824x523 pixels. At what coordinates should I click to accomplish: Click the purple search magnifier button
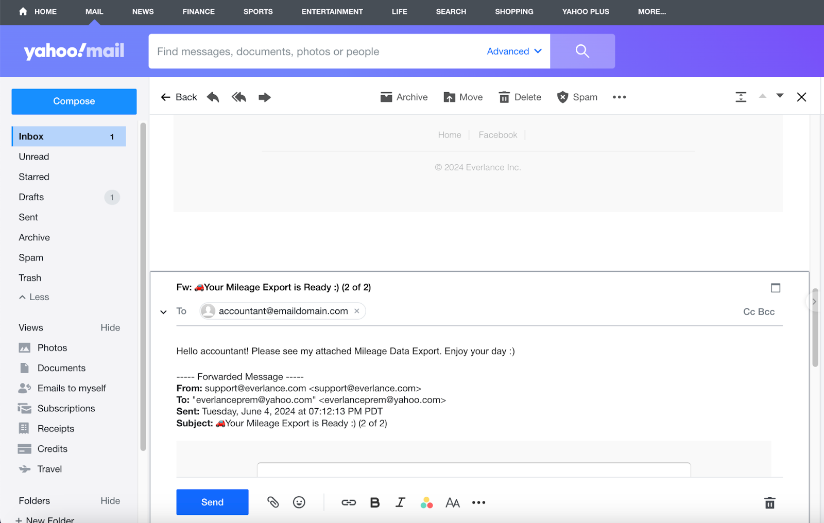point(582,51)
